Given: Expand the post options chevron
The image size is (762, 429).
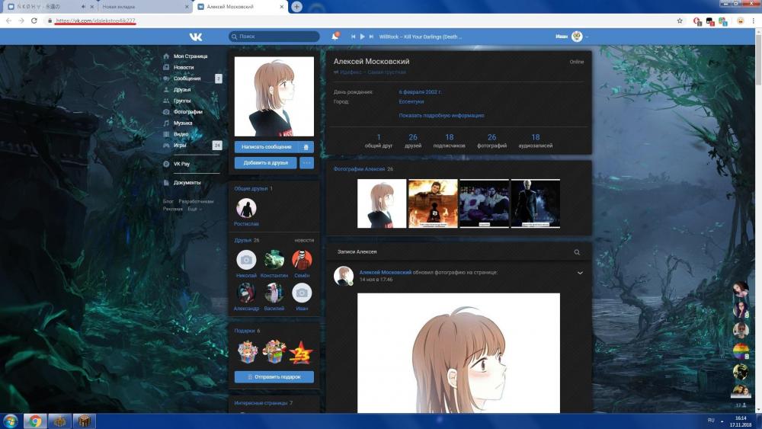Looking at the screenshot, I should (x=580, y=273).
